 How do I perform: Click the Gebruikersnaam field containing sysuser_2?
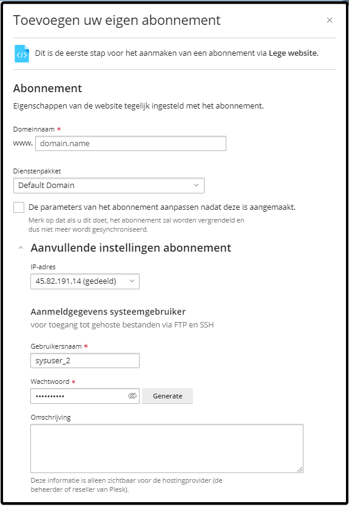85,360
